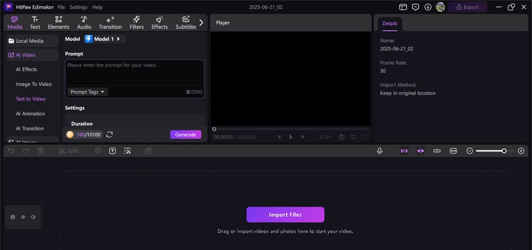
Task: Choose AI Transition option
Action: 29,128
